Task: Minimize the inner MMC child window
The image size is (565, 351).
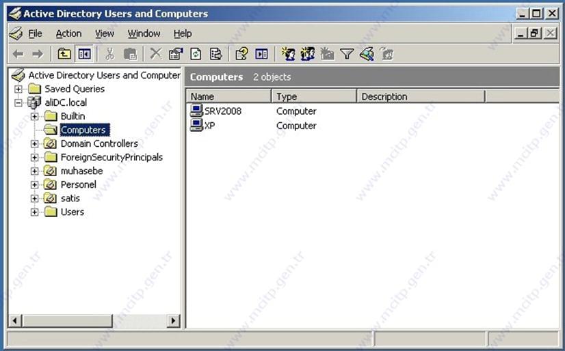Action: pyautogui.click(x=521, y=33)
